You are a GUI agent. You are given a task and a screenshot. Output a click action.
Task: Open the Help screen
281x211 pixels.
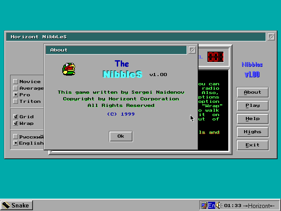pyautogui.click(x=252, y=119)
